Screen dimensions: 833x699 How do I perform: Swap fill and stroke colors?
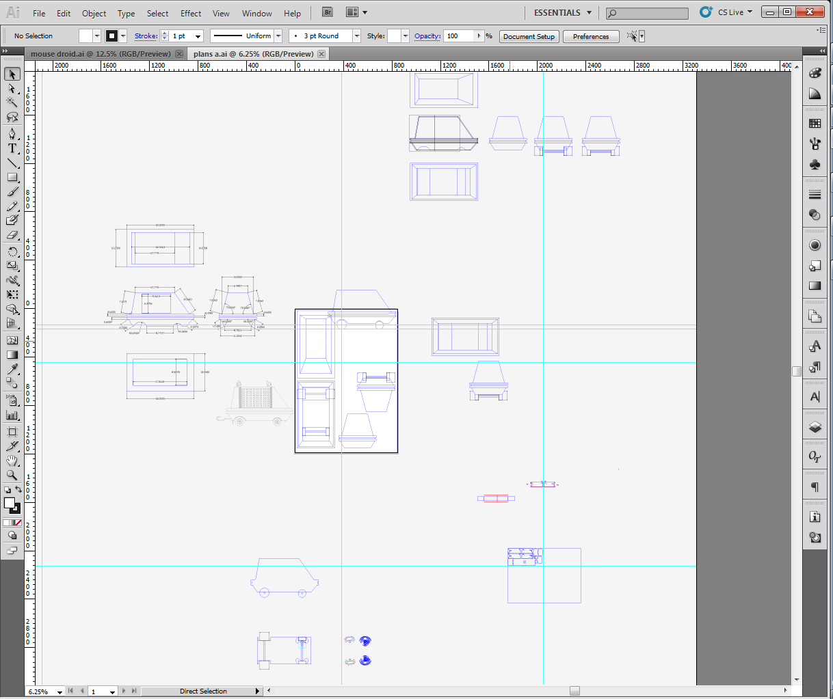coord(18,490)
